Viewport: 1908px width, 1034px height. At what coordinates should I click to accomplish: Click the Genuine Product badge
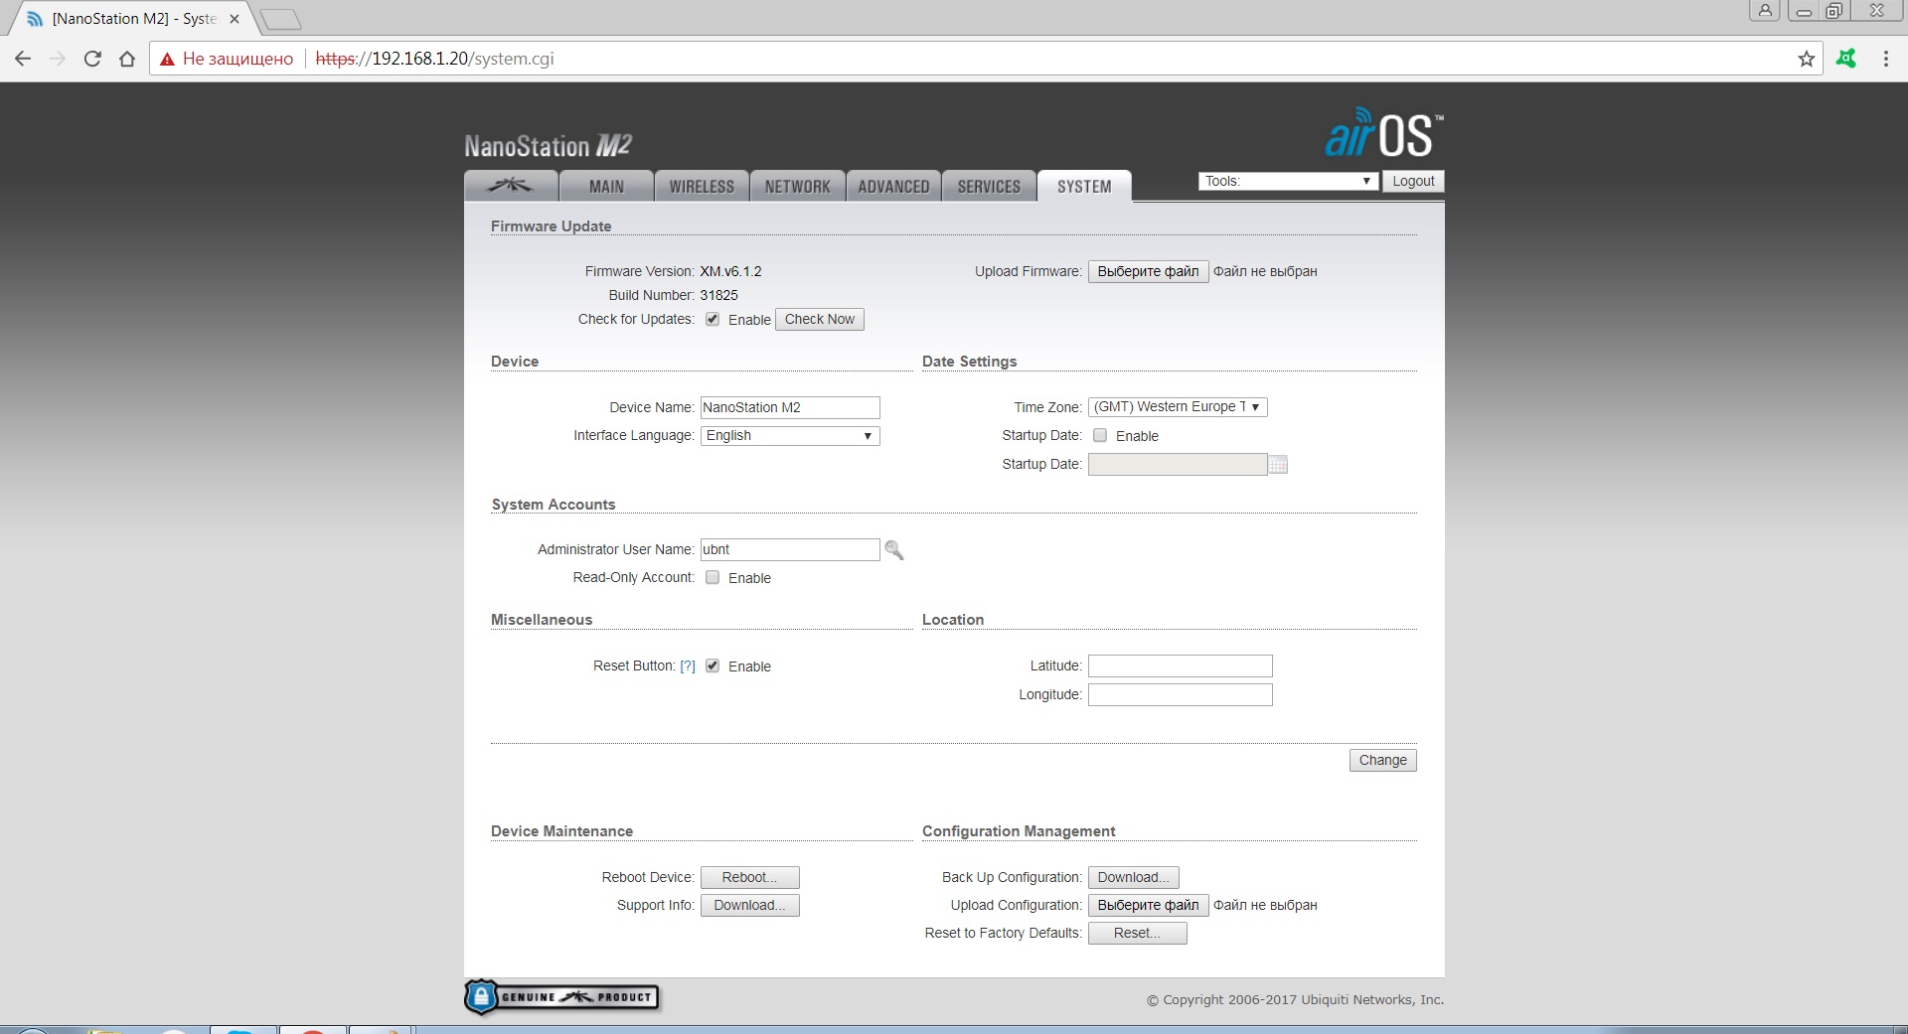[561, 997]
